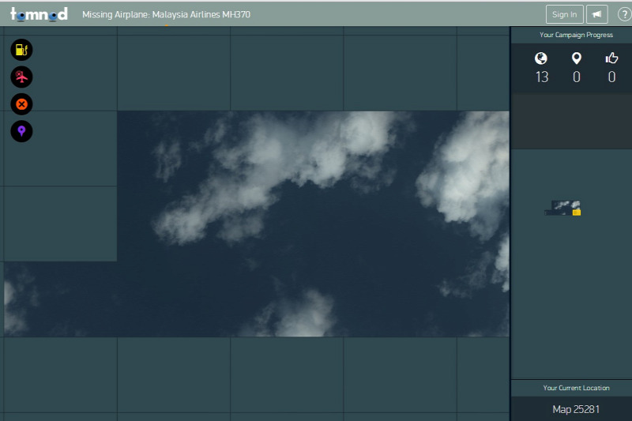632x421 pixels.
Task: Click the Missing Airplane campaign title
Action: (x=166, y=14)
